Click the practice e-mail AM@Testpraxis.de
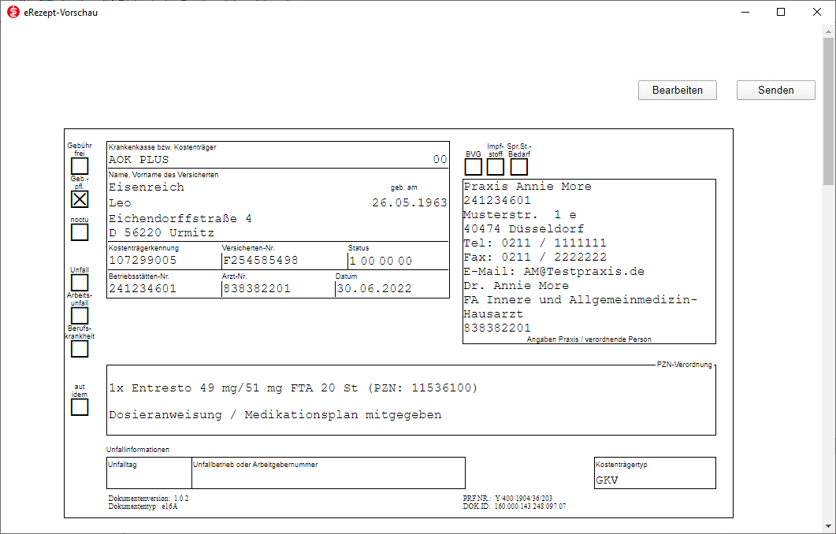Screen dimensions: 836x534 coord(584,271)
